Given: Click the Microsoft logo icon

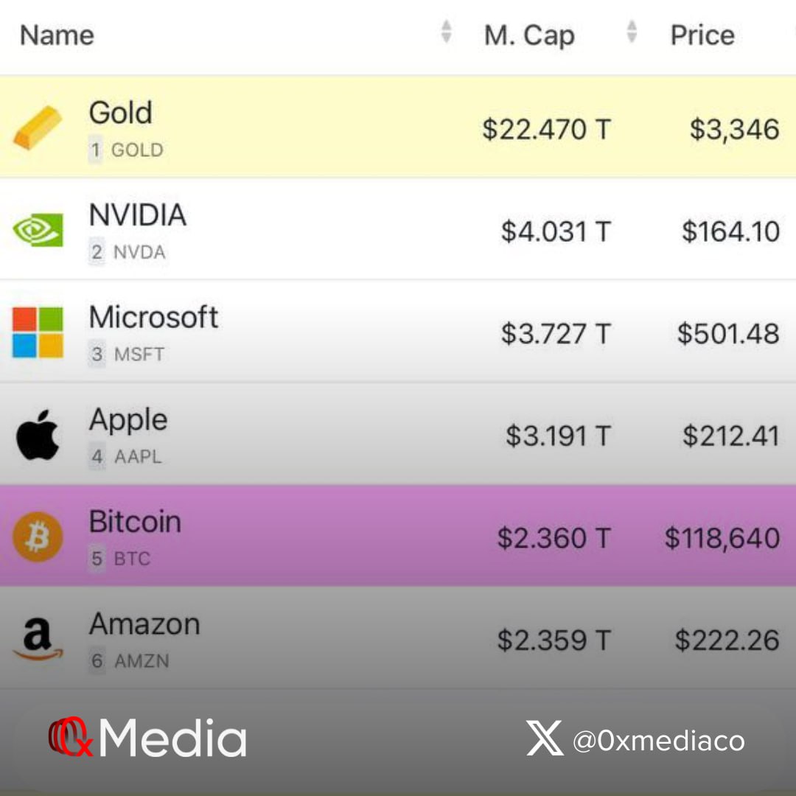Looking at the screenshot, I should click(38, 332).
